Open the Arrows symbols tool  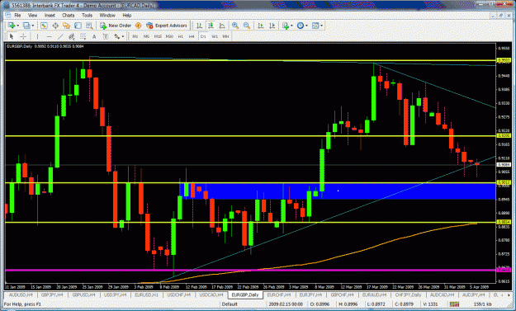[x=117, y=36]
